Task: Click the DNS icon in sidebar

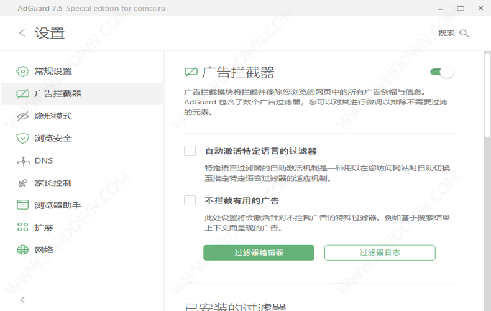Action: tap(22, 161)
